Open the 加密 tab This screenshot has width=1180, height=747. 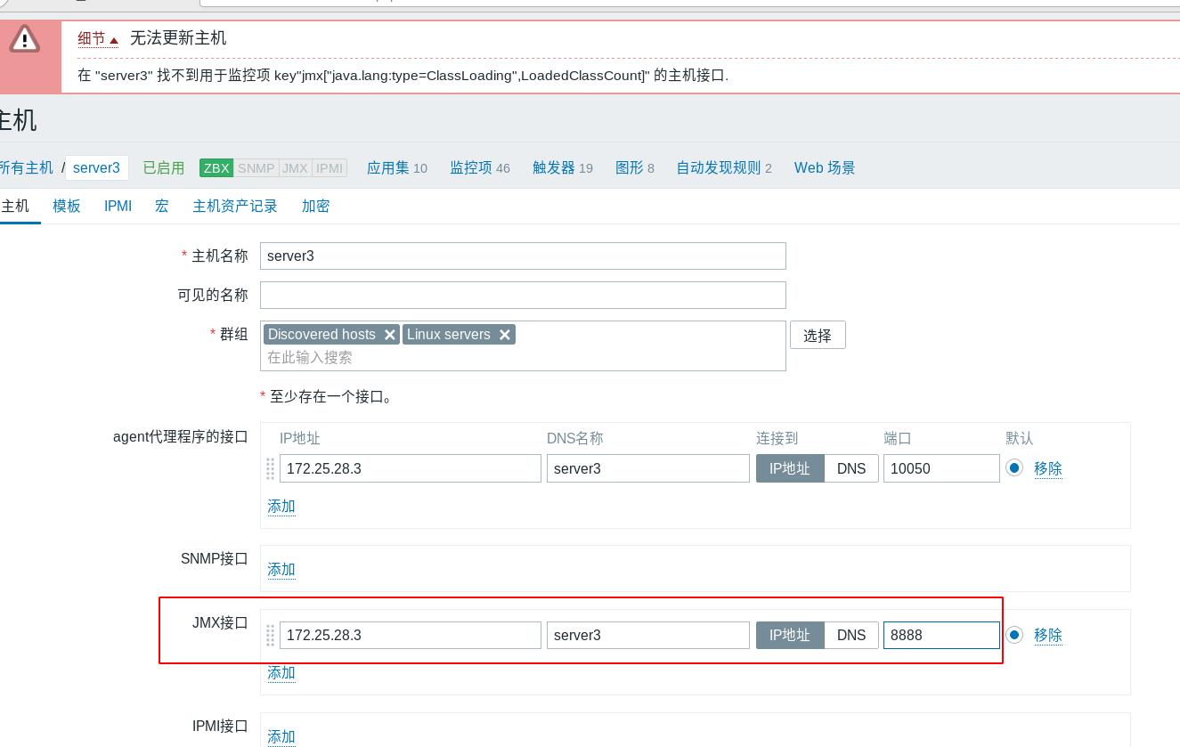316,206
